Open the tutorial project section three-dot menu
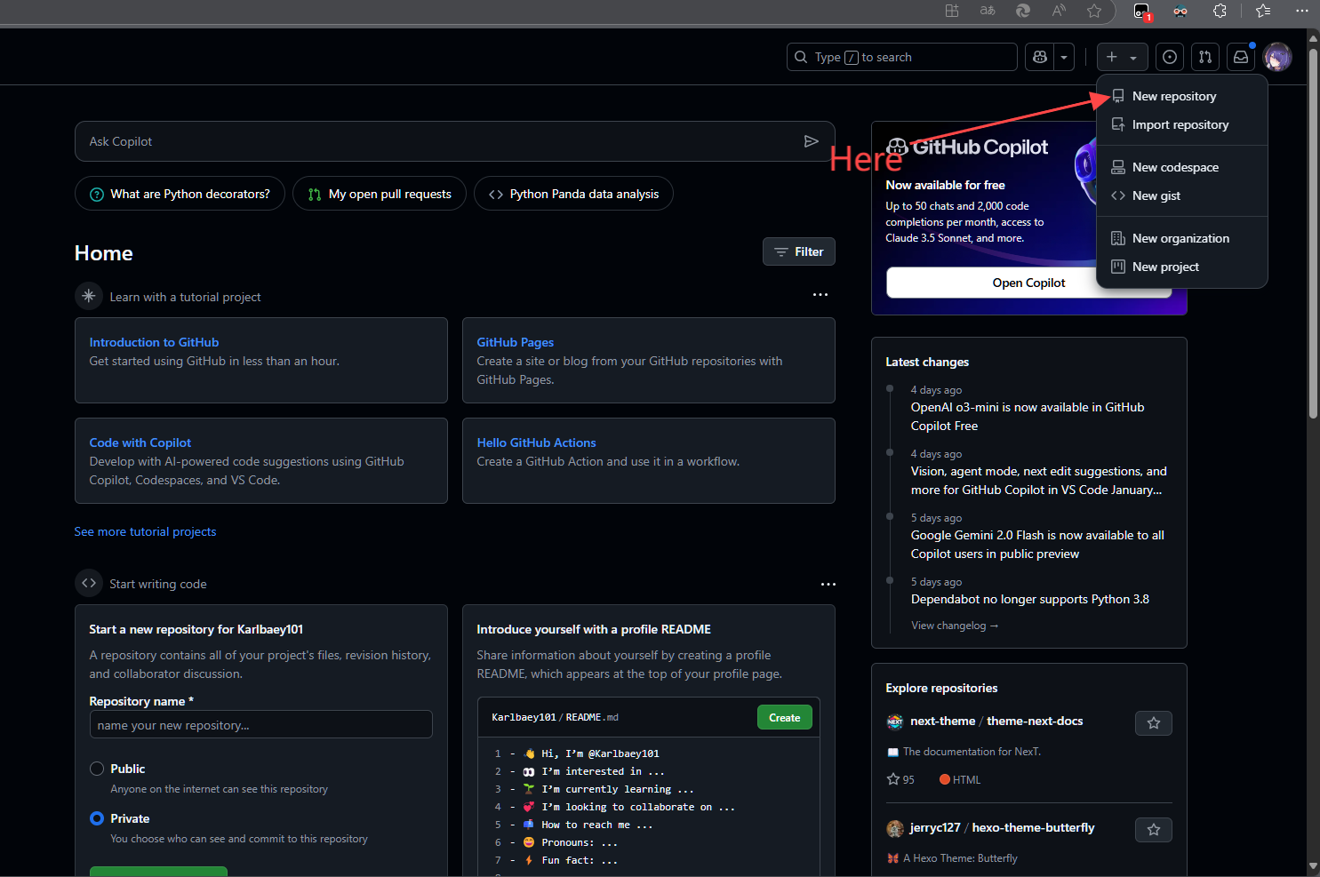1320x877 pixels. [820, 295]
